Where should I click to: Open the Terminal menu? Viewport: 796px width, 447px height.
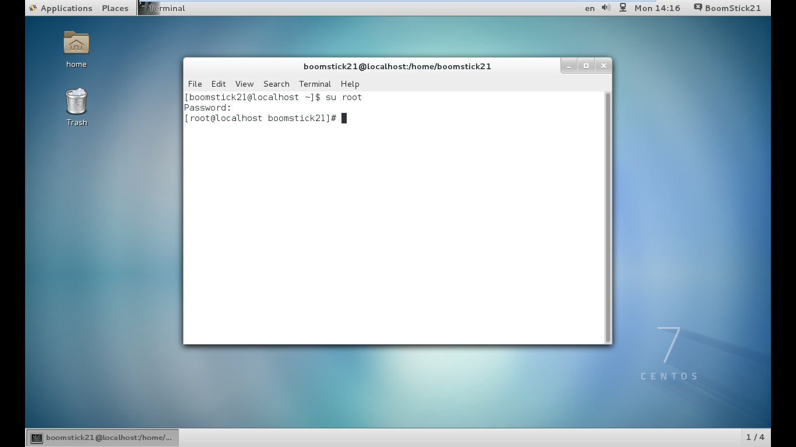(x=315, y=84)
